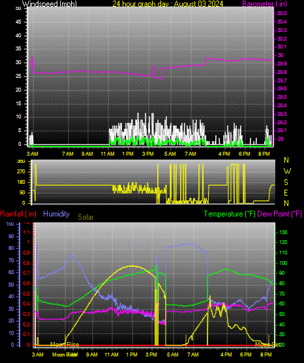
Task: Click the 45 windspeed scale value
Action: 18,22
